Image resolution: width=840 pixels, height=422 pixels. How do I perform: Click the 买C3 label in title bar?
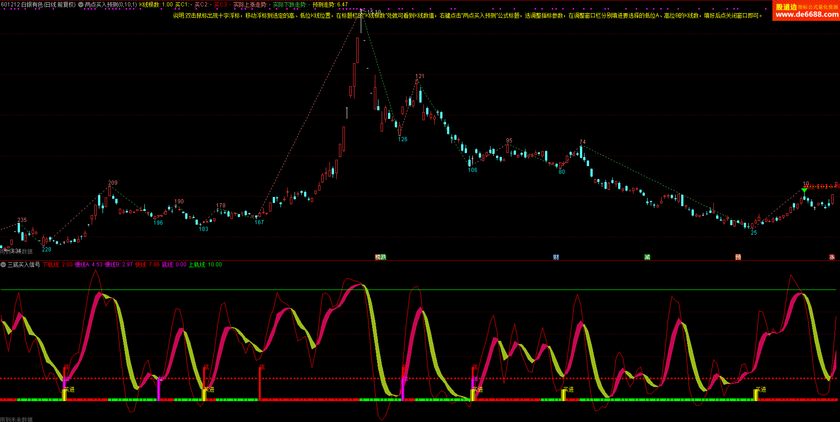click(221, 5)
